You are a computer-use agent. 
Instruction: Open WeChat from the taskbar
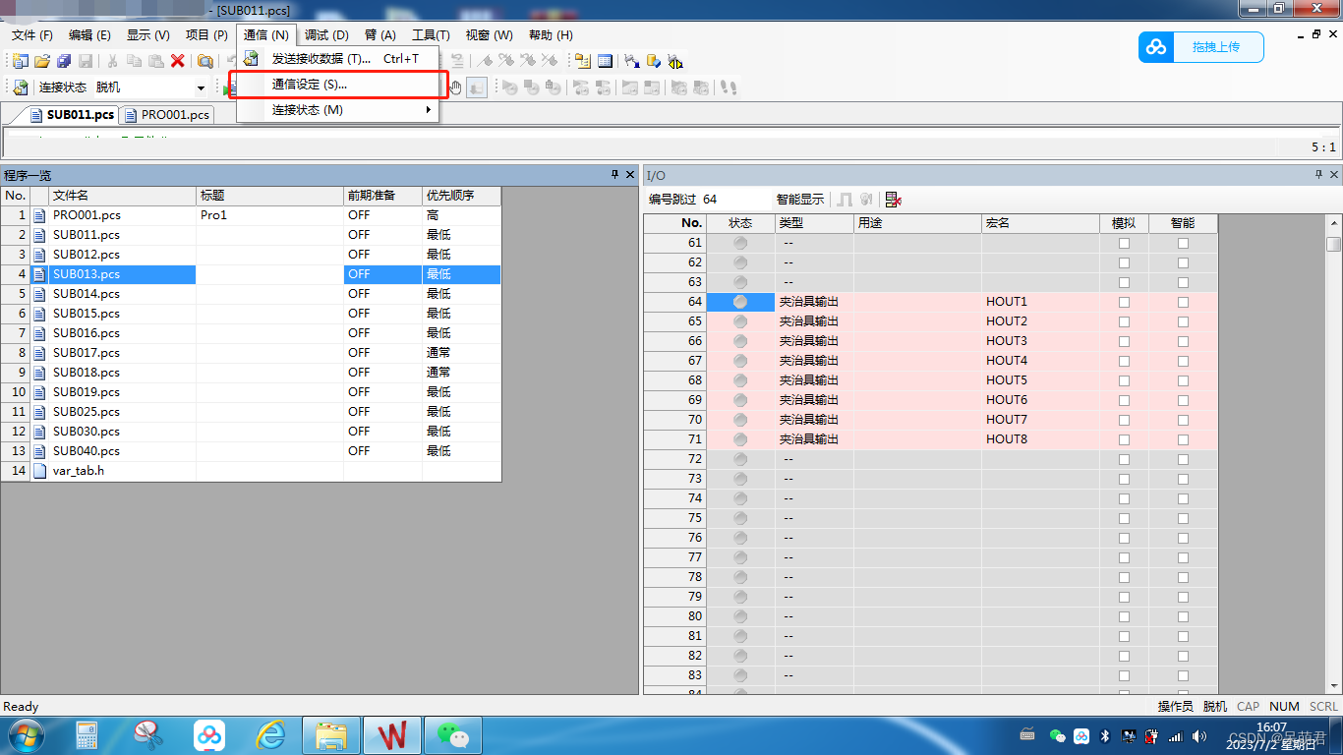point(452,734)
